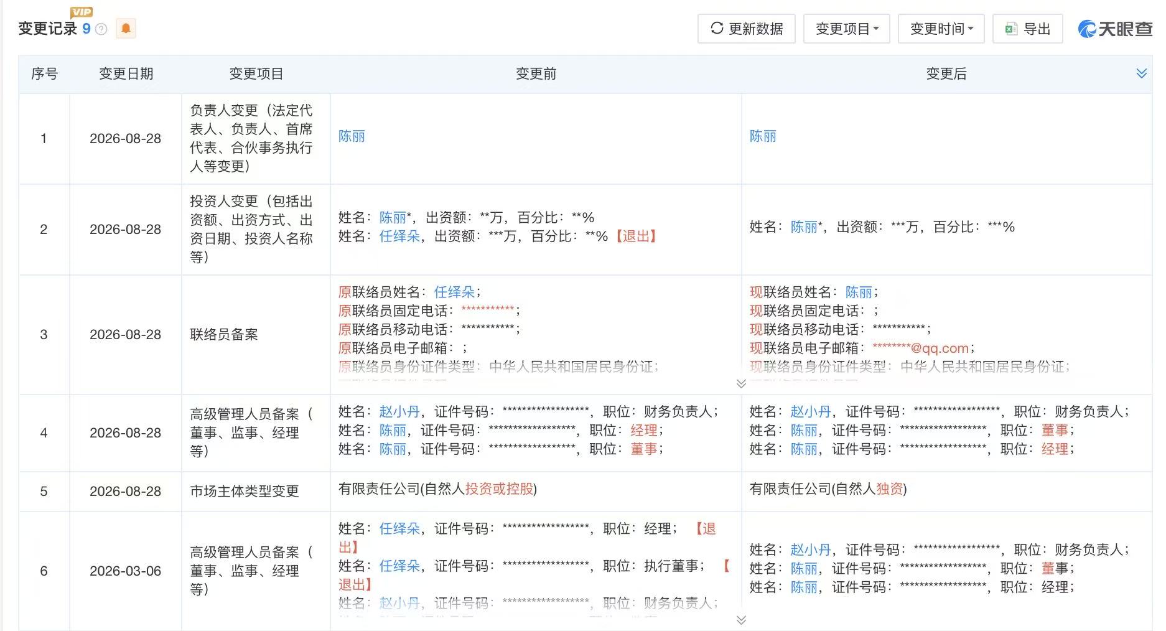Open 任绎朵 link in row 3 原联络员姓名
The image size is (1166, 631).
454,292
